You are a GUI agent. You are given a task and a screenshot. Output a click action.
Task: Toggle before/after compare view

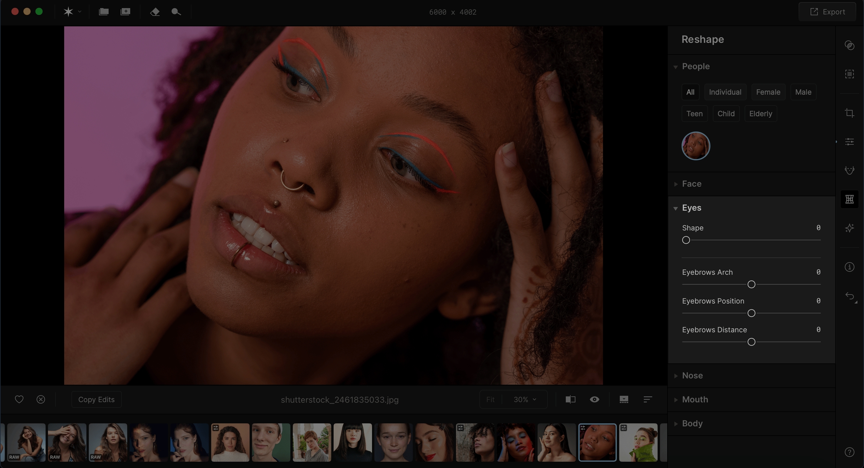[x=570, y=399]
